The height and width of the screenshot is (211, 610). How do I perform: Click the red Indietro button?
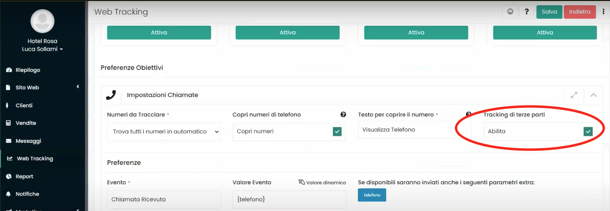579,12
